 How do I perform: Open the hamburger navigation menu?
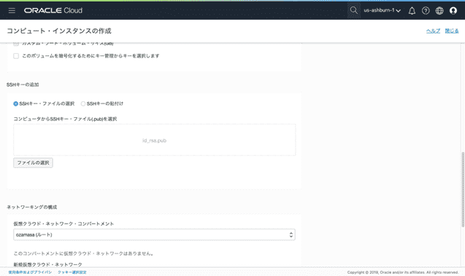click(12, 11)
